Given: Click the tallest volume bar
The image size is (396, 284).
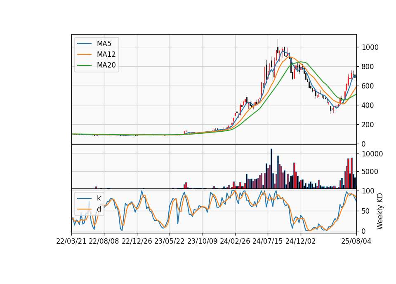Looking at the screenshot, I should click(x=271, y=169).
